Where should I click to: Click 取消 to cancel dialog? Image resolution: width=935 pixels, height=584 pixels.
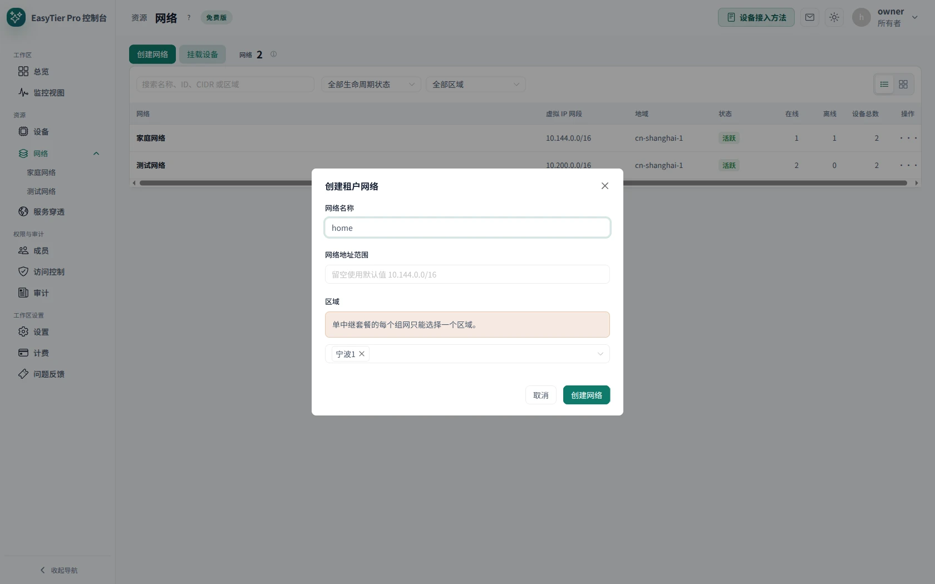[541, 395]
